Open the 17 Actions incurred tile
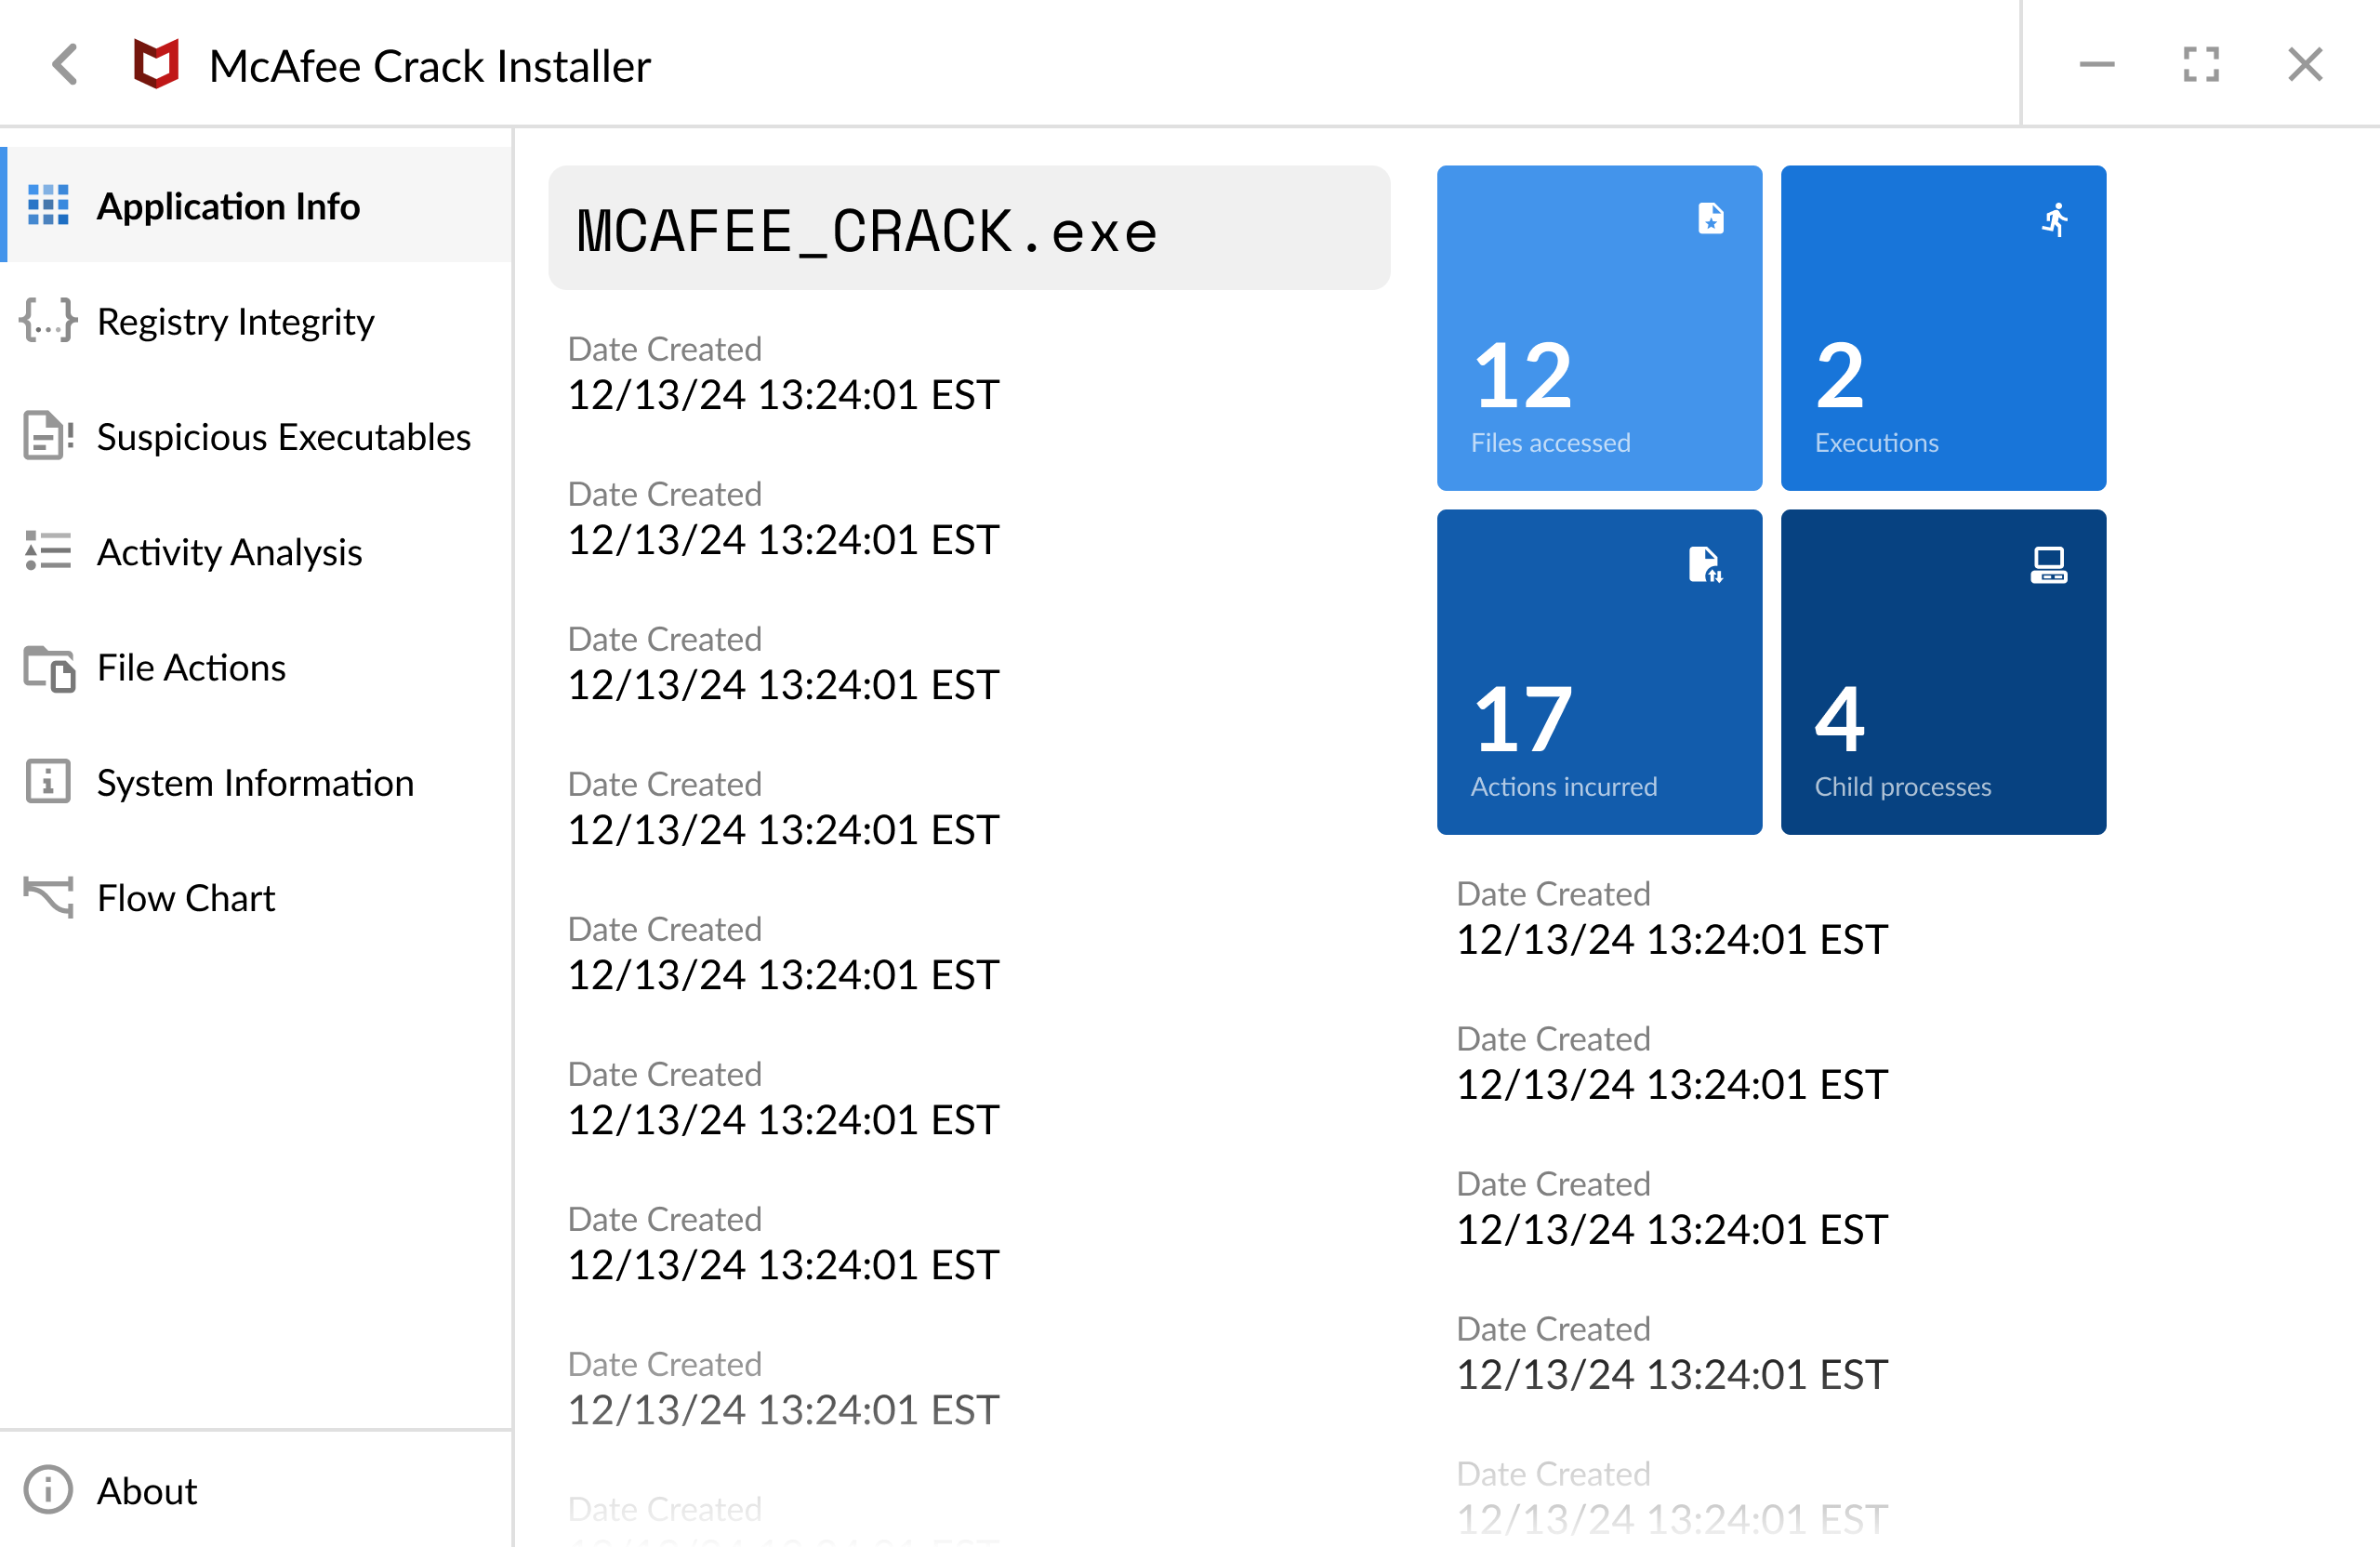 [1598, 672]
